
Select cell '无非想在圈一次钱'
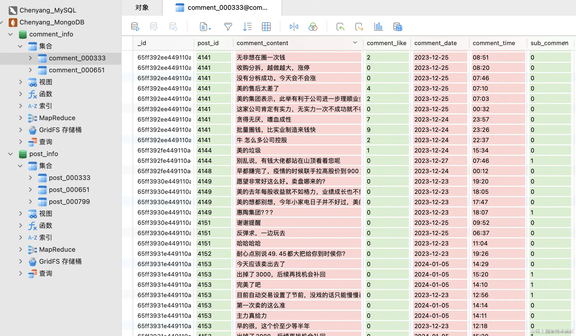coord(298,57)
